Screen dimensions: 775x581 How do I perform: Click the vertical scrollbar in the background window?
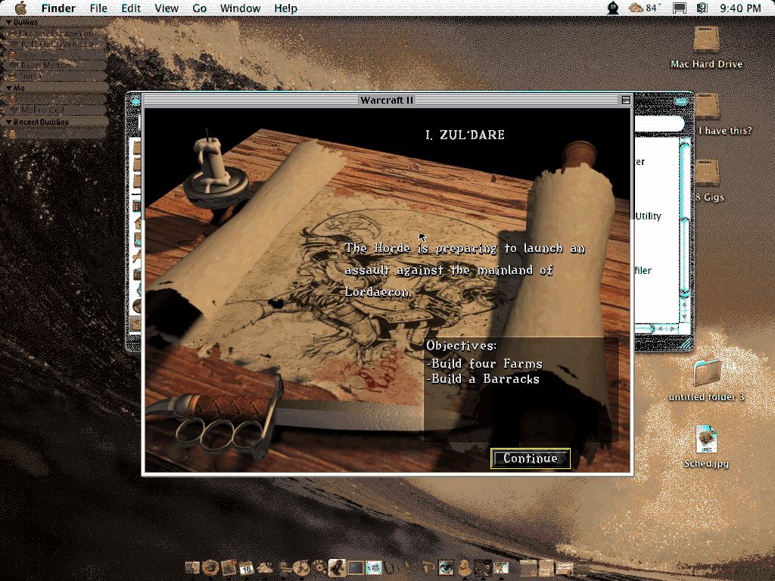point(684,222)
